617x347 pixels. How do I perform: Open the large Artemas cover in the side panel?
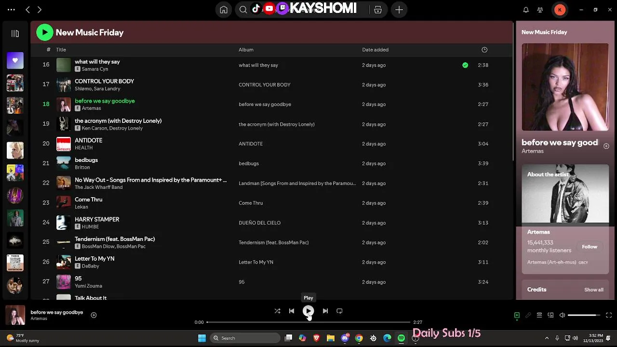(565, 87)
